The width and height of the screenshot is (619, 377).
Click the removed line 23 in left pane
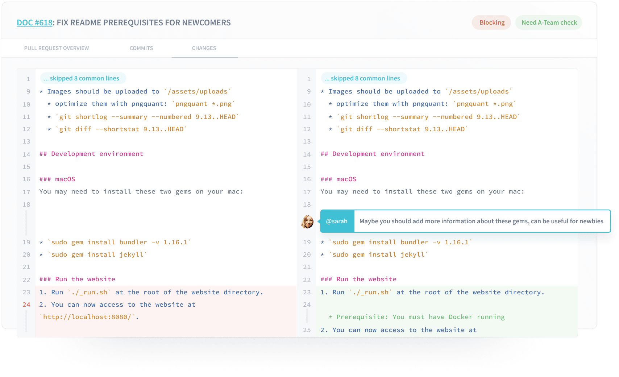[151, 293]
